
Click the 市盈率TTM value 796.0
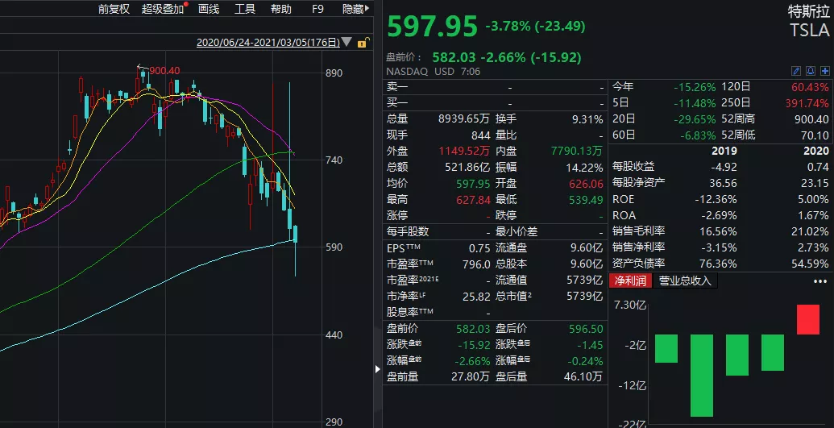tap(476, 264)
